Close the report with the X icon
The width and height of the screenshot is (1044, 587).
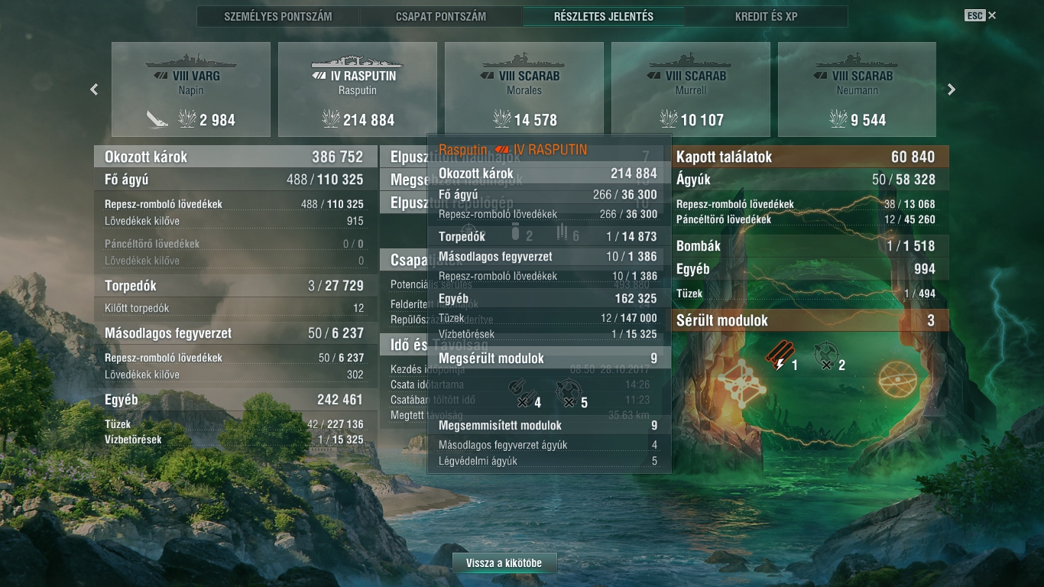pos(992,15)
